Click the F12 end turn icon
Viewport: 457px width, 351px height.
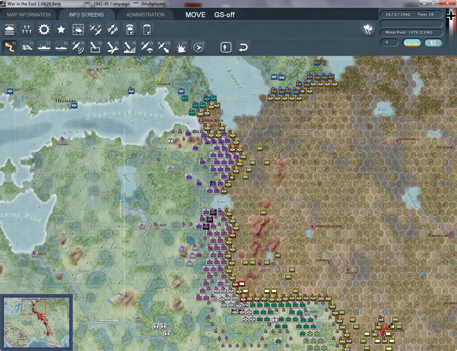click(199, 47)
